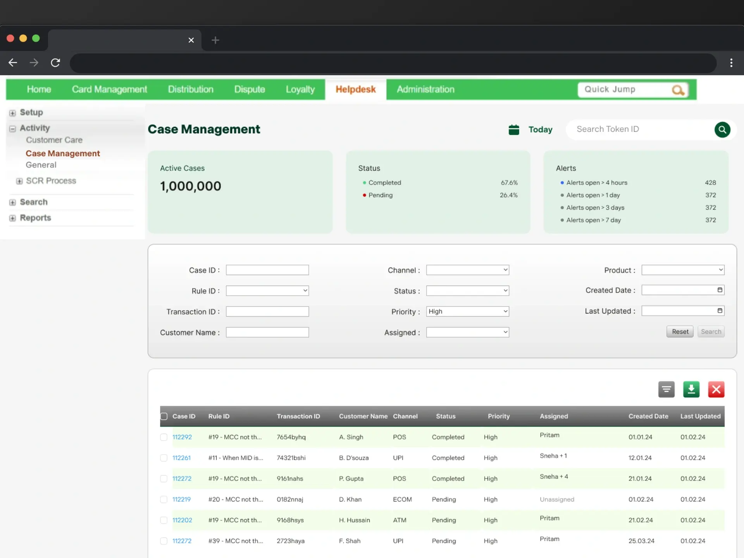The image size is (744, 558).
Task: Expand the Reports tree node
Action: coord(12,218)
